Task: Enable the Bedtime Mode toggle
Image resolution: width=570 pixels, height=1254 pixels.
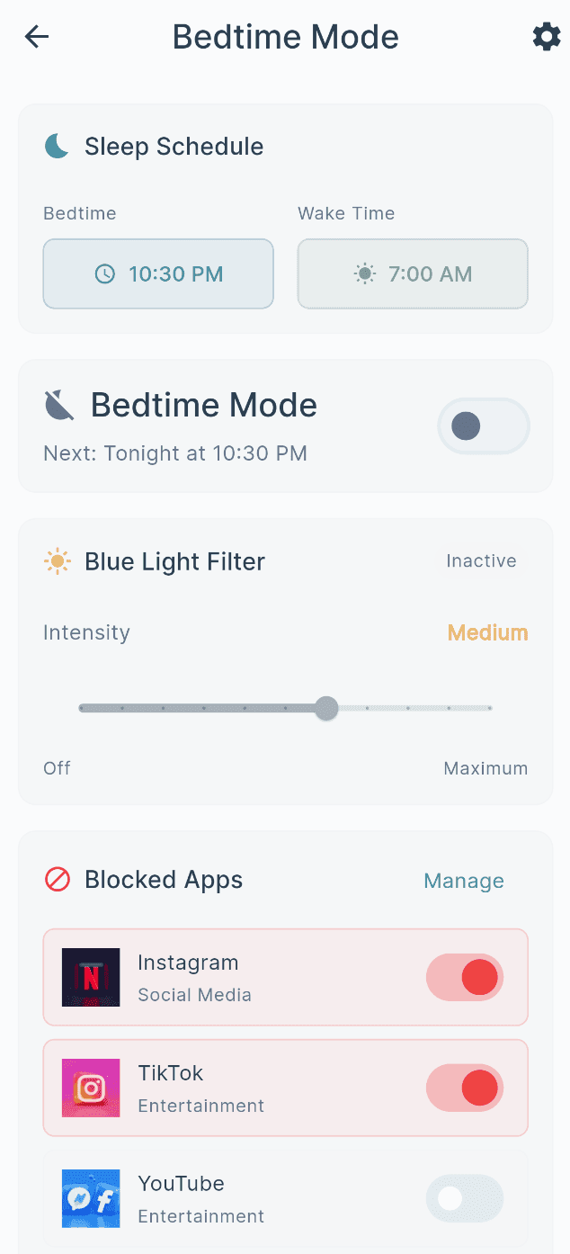Action: click(x=483, y=426)
